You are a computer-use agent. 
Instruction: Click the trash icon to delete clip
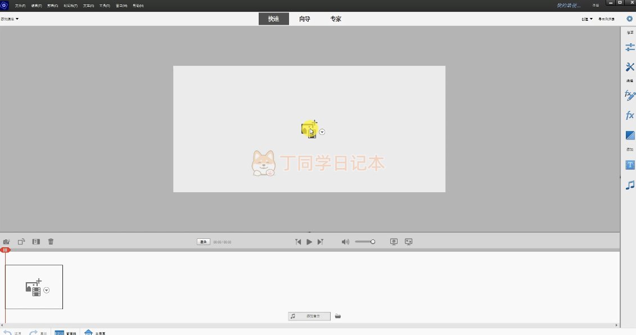pyautogui.click(x=51, y=242)
